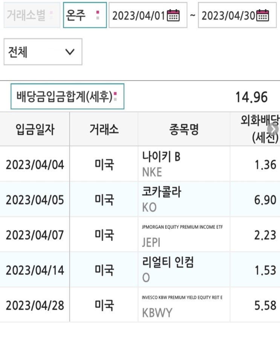Click the 1.53 dividend amount
Screen dimensions: 280x340
tap(265, 270)
